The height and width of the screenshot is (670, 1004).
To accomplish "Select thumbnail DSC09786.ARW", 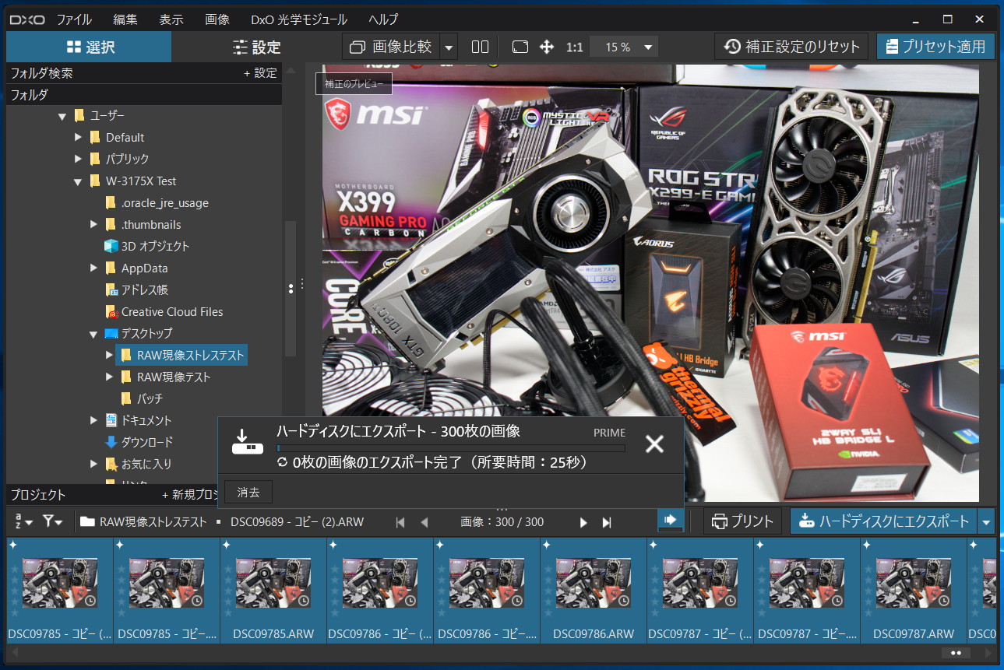I will 594,590.
